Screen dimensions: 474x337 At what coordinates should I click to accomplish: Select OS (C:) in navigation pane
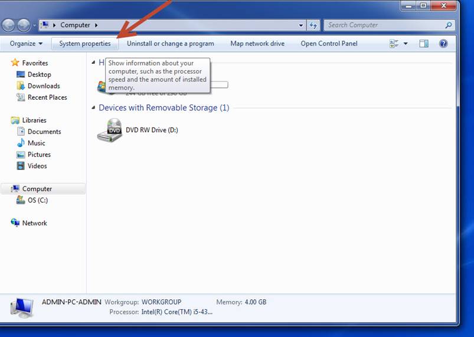[x=38, y=201]
